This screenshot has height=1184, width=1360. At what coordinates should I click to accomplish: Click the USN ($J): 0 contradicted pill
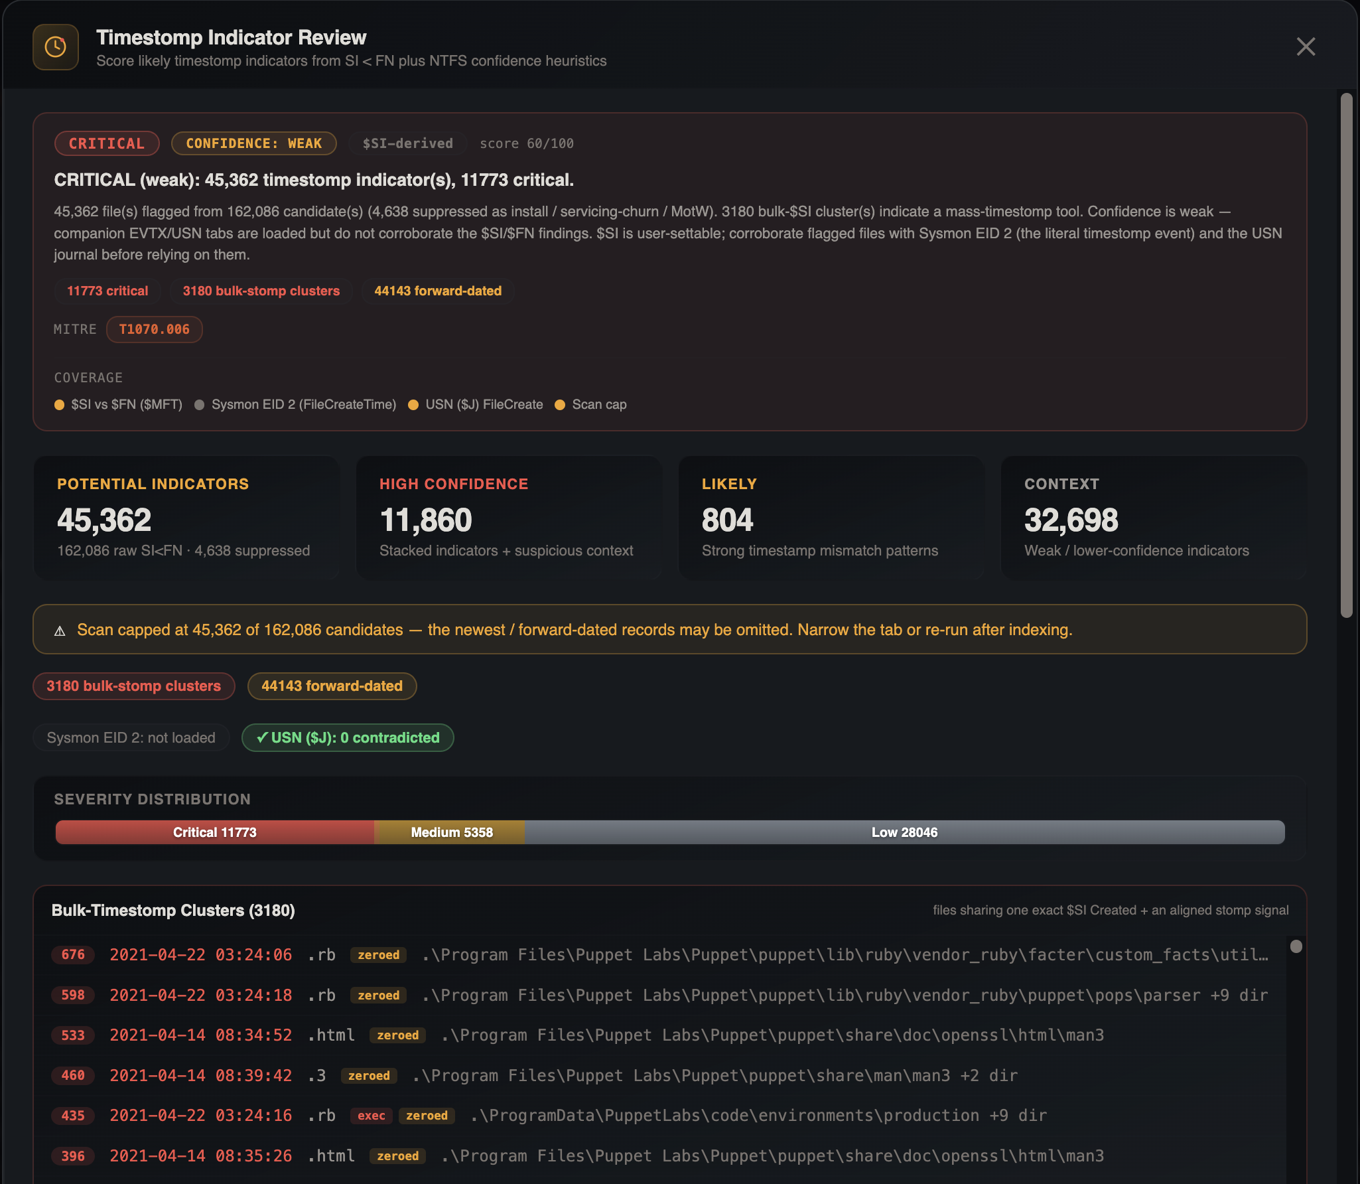point(348,738)
